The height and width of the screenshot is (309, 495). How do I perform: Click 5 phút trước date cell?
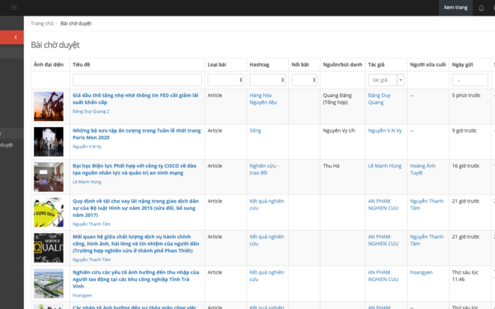pos(466,96)
